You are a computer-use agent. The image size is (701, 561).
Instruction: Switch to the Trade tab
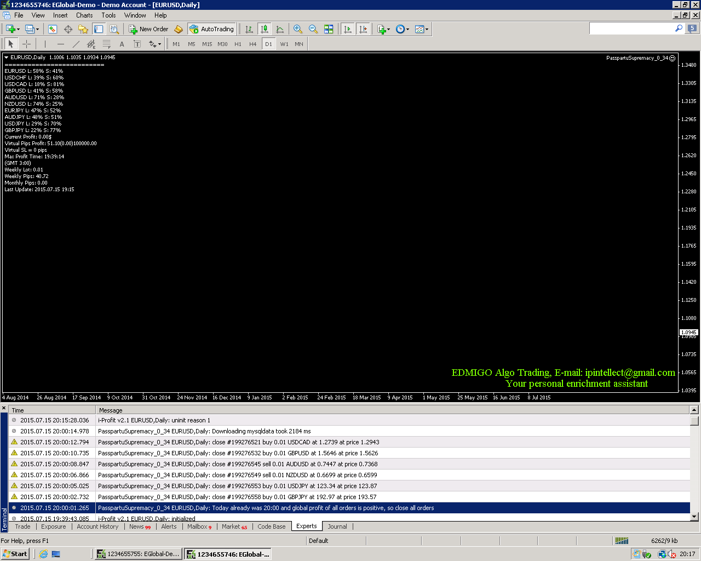pyautogui.click(x=22, y=526)
